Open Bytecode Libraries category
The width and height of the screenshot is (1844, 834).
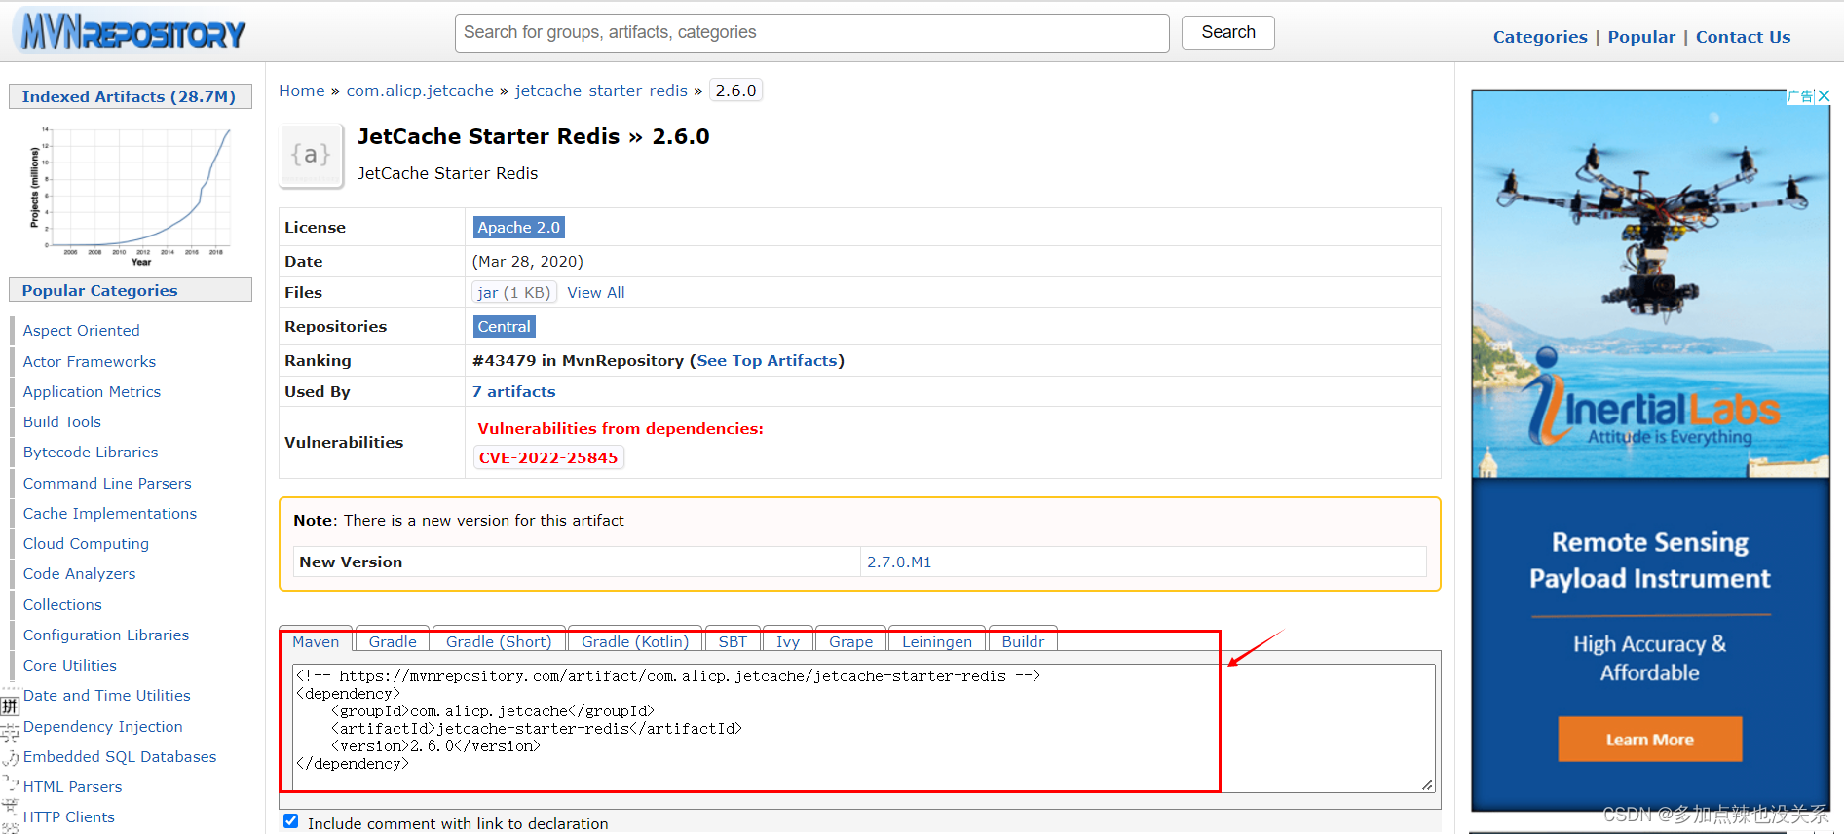click(91, 452)
